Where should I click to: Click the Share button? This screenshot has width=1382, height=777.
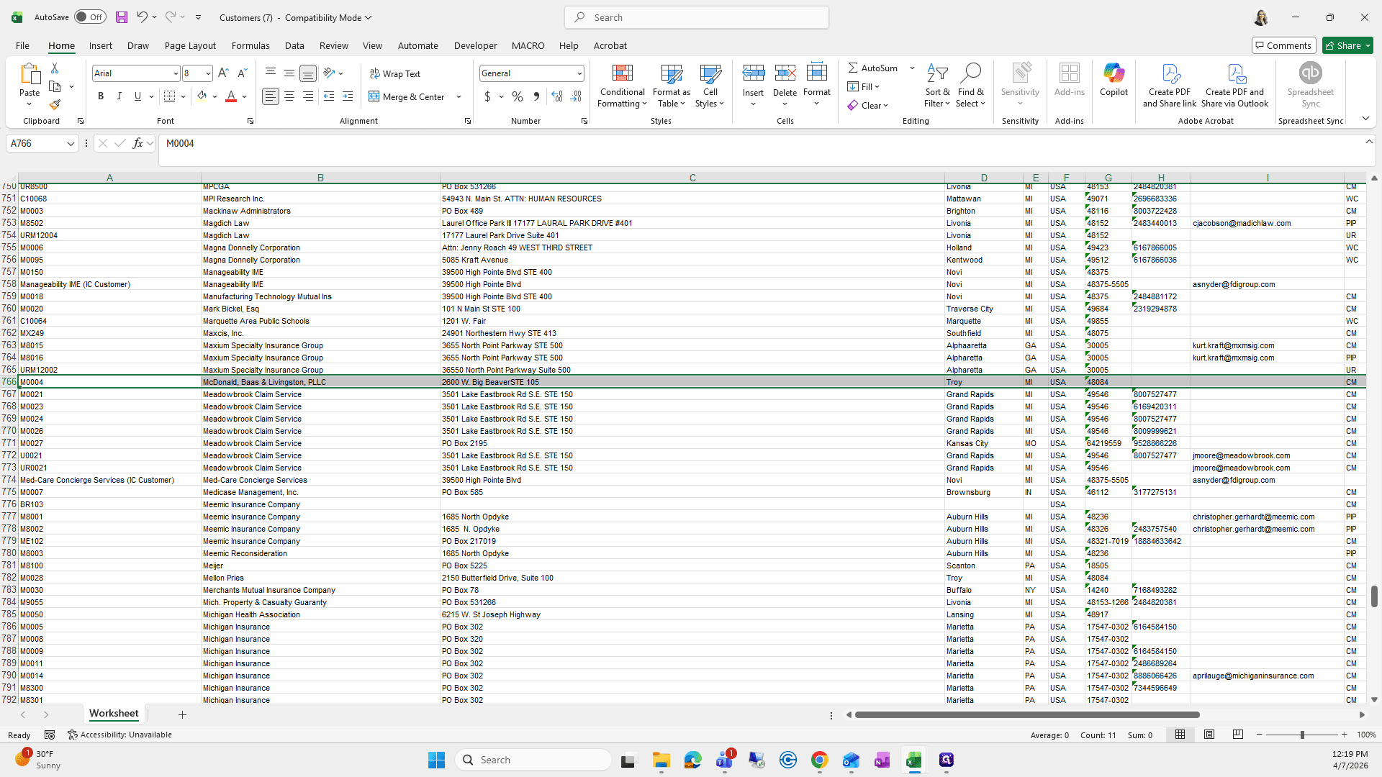[1348, 45]
